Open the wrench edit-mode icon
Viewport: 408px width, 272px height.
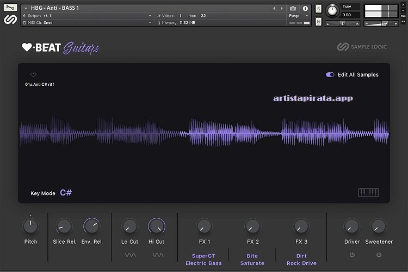(10, 7)
